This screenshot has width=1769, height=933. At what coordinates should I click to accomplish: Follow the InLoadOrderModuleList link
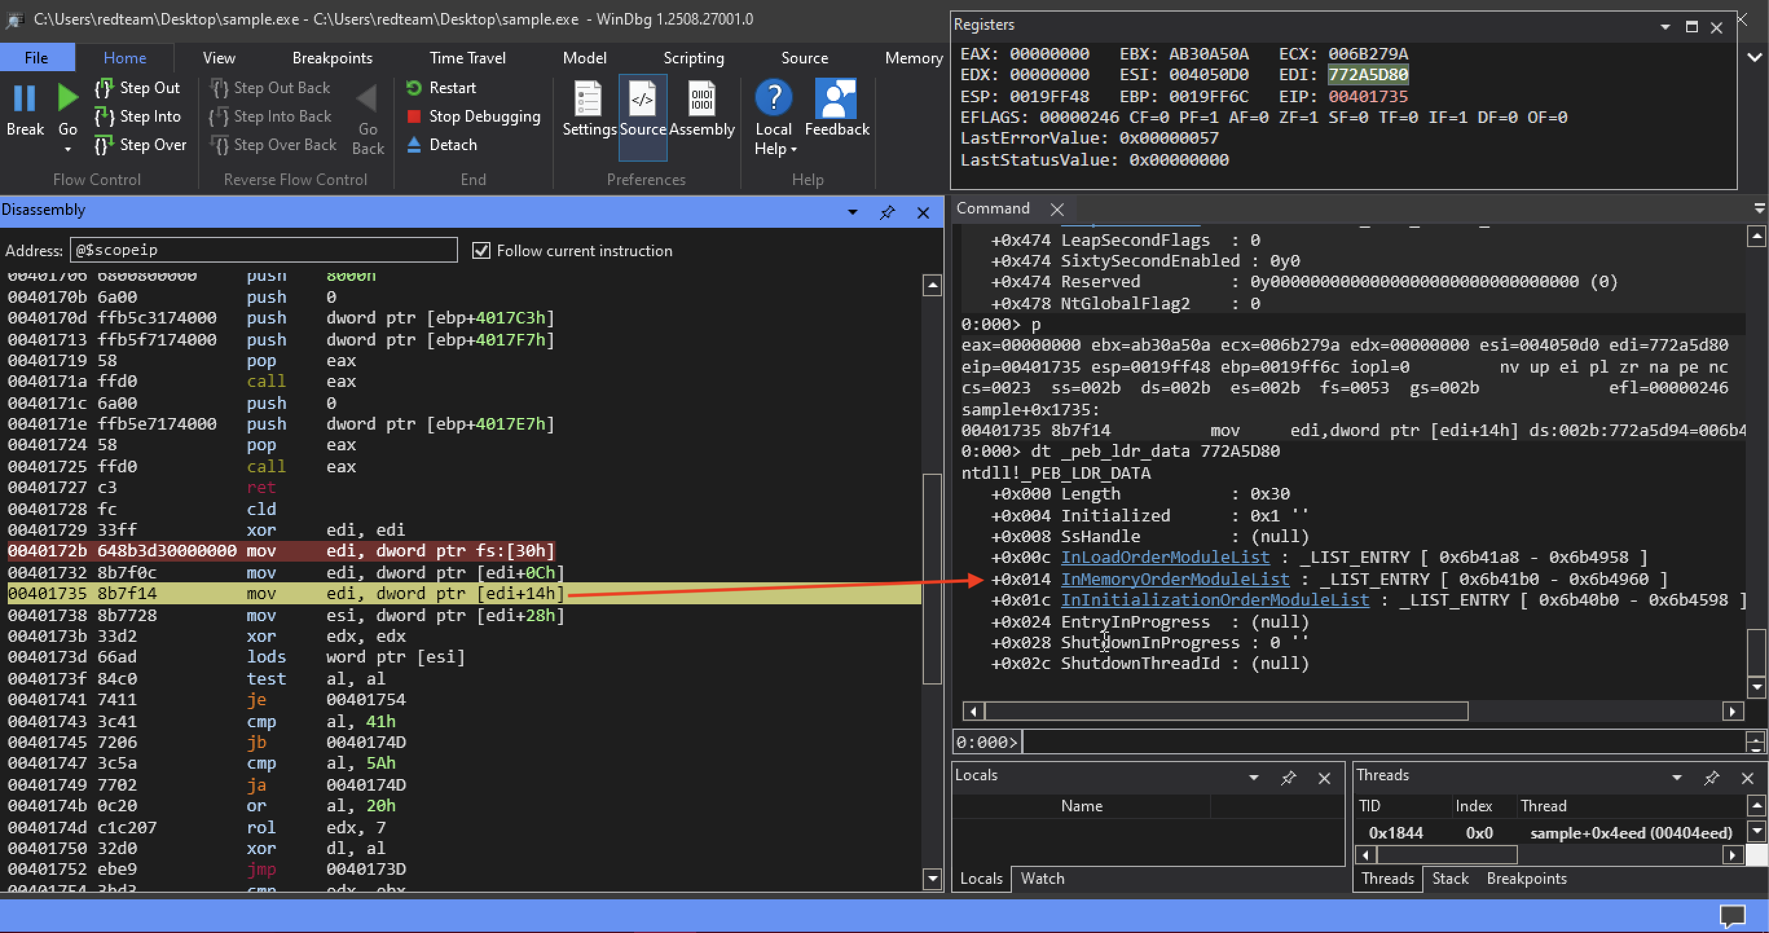click(x=1165, y=557)
